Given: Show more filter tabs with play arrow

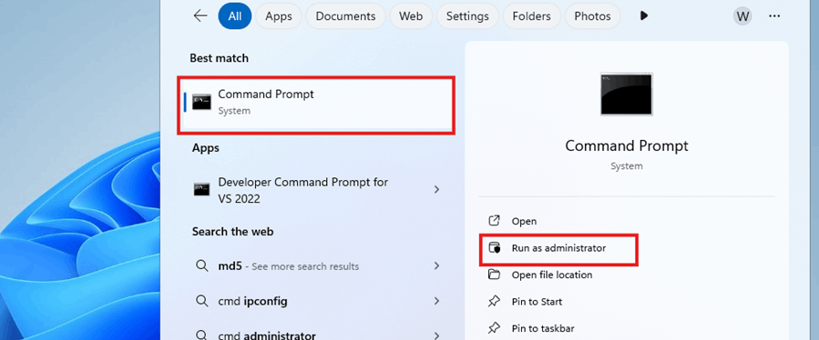Looking at the screenshot, I should (644, 16).
